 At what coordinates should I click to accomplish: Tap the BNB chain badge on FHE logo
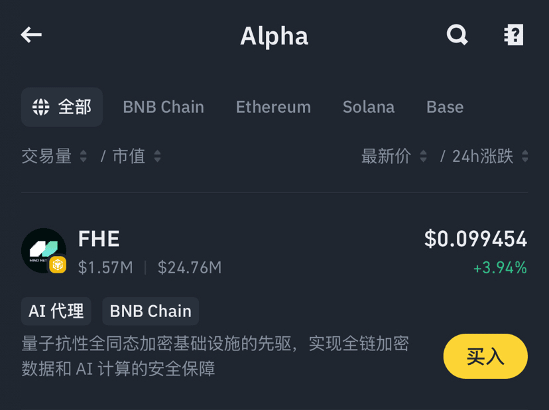58,265
